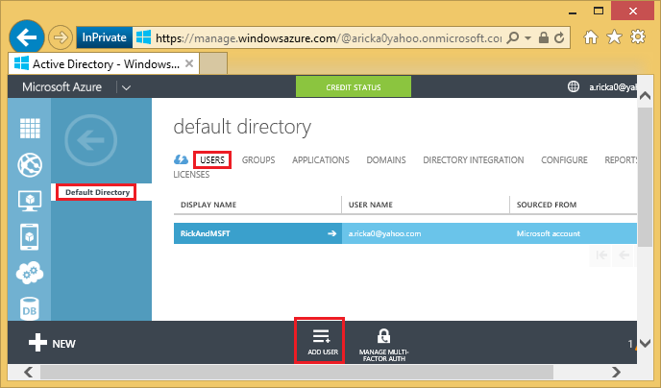Image resolution: width=661 pixels, height=388 pixels.
Task: Open account menu a.ricka0@yahoo
Action: [x=613, y=87]
